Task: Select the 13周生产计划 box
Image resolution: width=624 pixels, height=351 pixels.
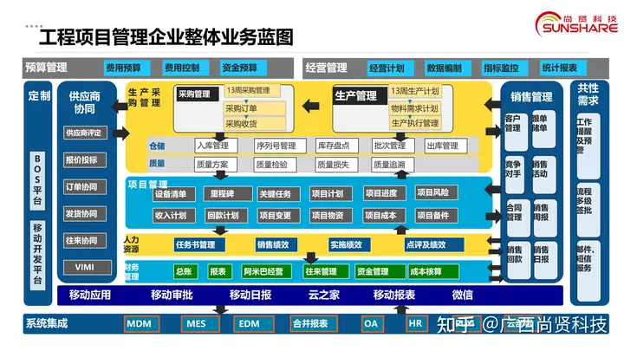Action: pyautogui.click(x=414, y=91)
